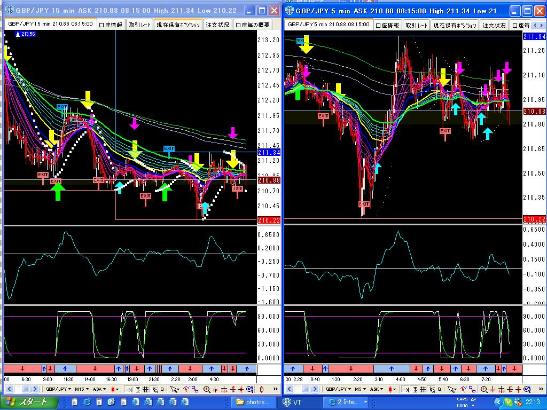
Task: Click horizontal expand icon in left chart toolbar
Action: (x=224, y=389)
